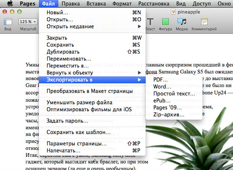
Task: Open the Медиа browser icon
Action: (182, 22)
